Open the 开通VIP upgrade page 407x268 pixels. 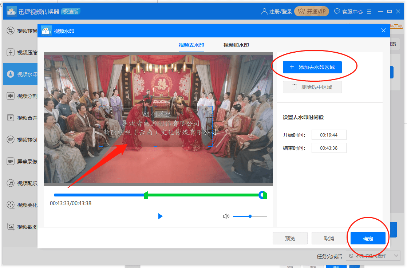tap(311, 11)
